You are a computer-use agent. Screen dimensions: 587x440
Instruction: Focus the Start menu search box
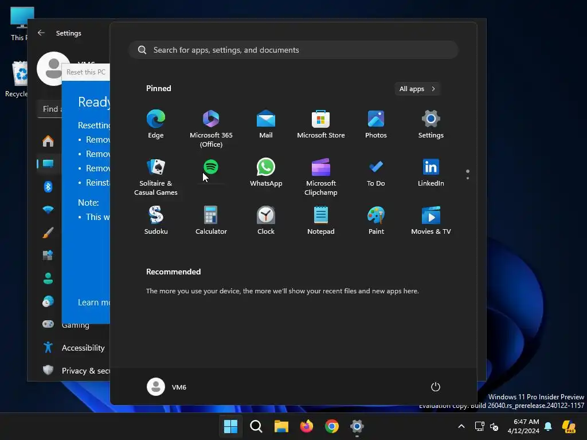point(293,50)
